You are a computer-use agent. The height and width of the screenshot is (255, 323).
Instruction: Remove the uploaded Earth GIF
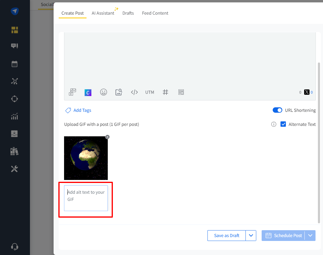click(107, 137)
